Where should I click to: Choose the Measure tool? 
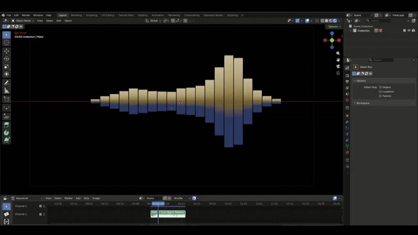click(7, 91)
